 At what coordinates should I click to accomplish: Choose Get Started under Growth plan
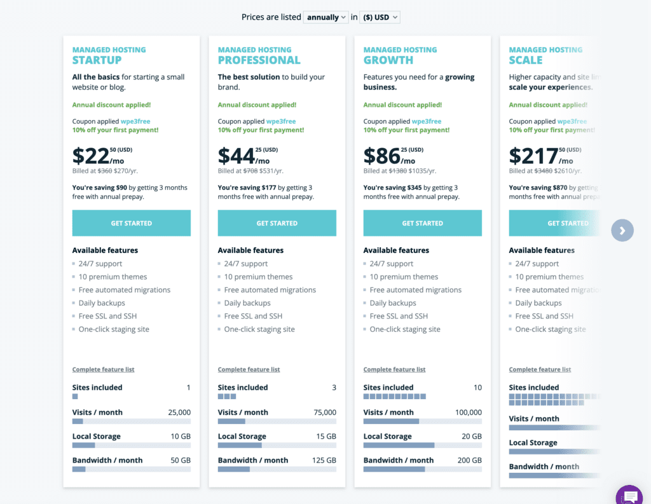[422, 223]
